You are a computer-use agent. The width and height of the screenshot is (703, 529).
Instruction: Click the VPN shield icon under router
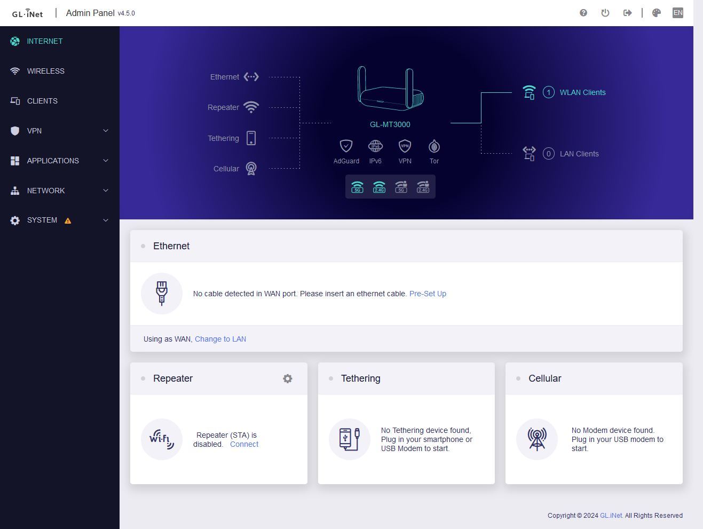click(x=405, y=146)
